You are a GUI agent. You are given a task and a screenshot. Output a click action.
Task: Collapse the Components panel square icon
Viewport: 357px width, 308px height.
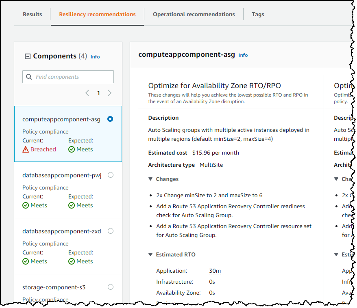pyautogui.click(x=28, y=56)
